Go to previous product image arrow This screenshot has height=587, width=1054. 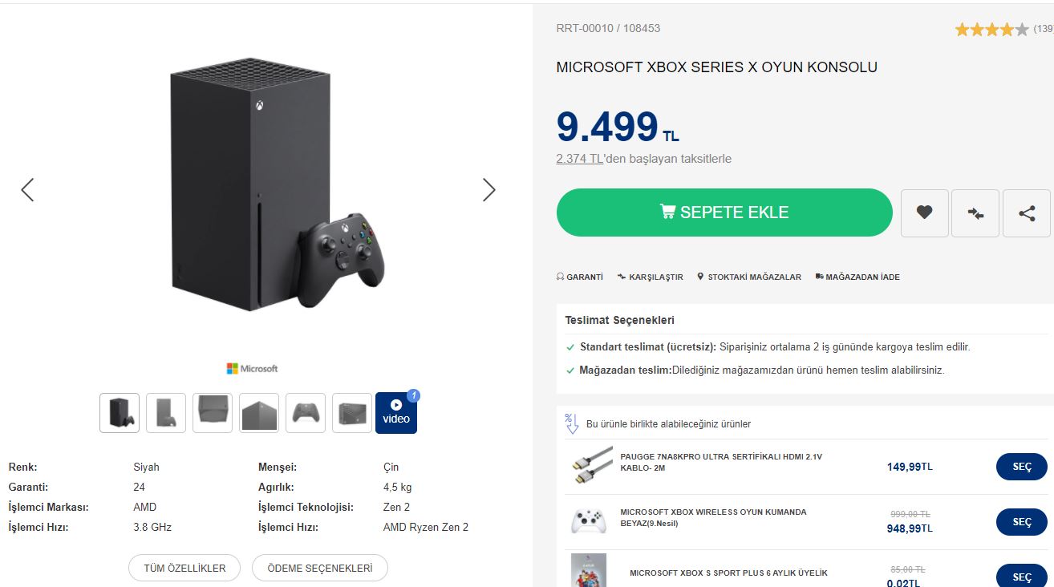tap(27, 190)
